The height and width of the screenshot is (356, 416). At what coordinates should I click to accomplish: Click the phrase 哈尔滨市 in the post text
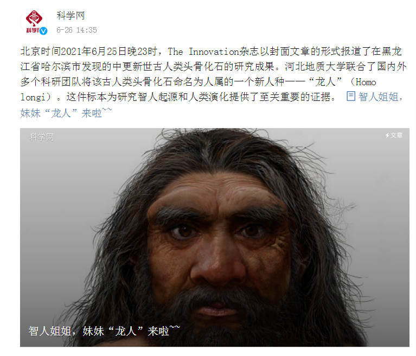(61, 66)
